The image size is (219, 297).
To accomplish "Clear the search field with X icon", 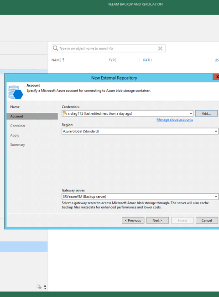I will (x=160, y=48).
